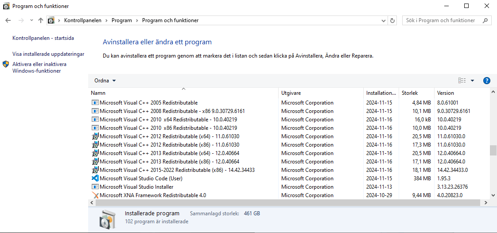The height and width of the screenshot is (233, 497).
Task: Click the shield icon beside Windows-funktioner
Action: pyautogui.click(x=6, y=64)
